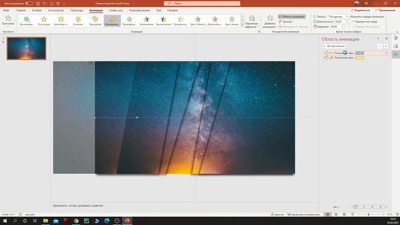Image resolution: width=400 pixels, height=225 pixels.
Task: Undo the last action
Action: pyautogui.click(x=44, y=4)
